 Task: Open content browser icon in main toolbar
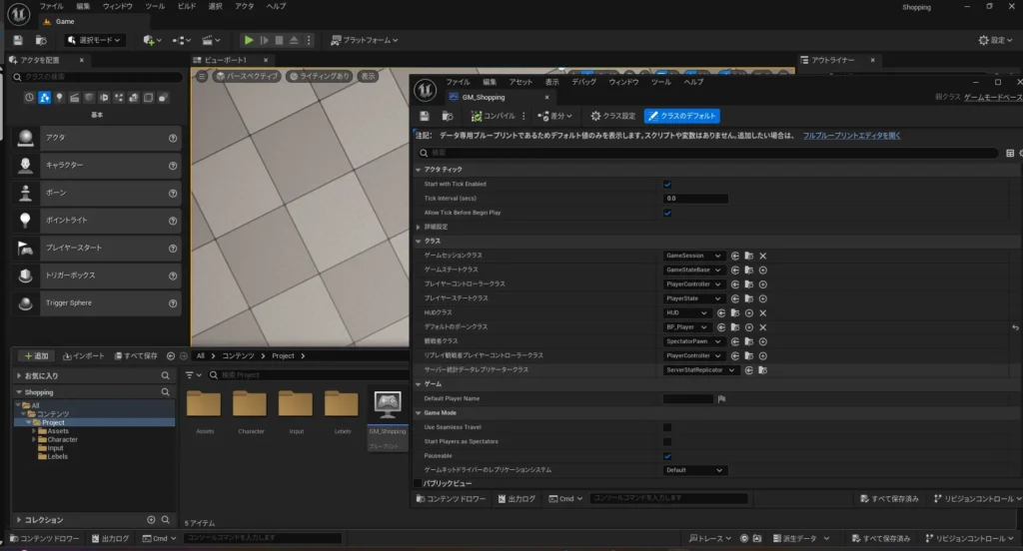point(41,40)
